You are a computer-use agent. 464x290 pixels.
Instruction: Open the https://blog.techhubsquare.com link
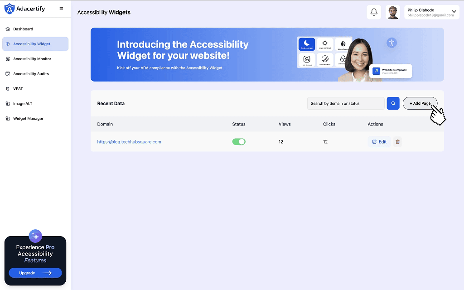(x=129, y=142)
